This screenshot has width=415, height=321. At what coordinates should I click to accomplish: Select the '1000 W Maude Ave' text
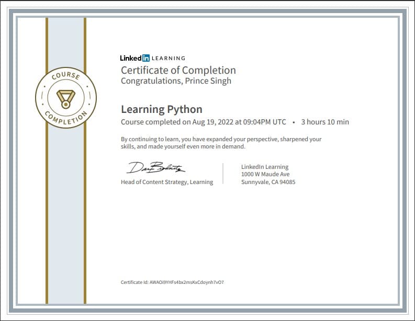tap(265, 174)
